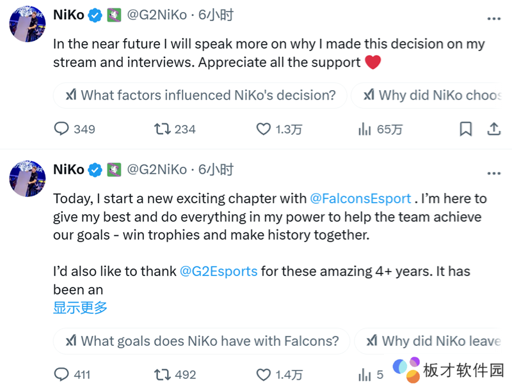Reply to the second tweet with 411 replies
The image size is (512, 386).
[61, 374]
